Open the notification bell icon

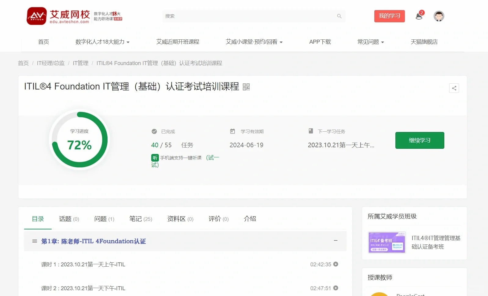(419, 16)
